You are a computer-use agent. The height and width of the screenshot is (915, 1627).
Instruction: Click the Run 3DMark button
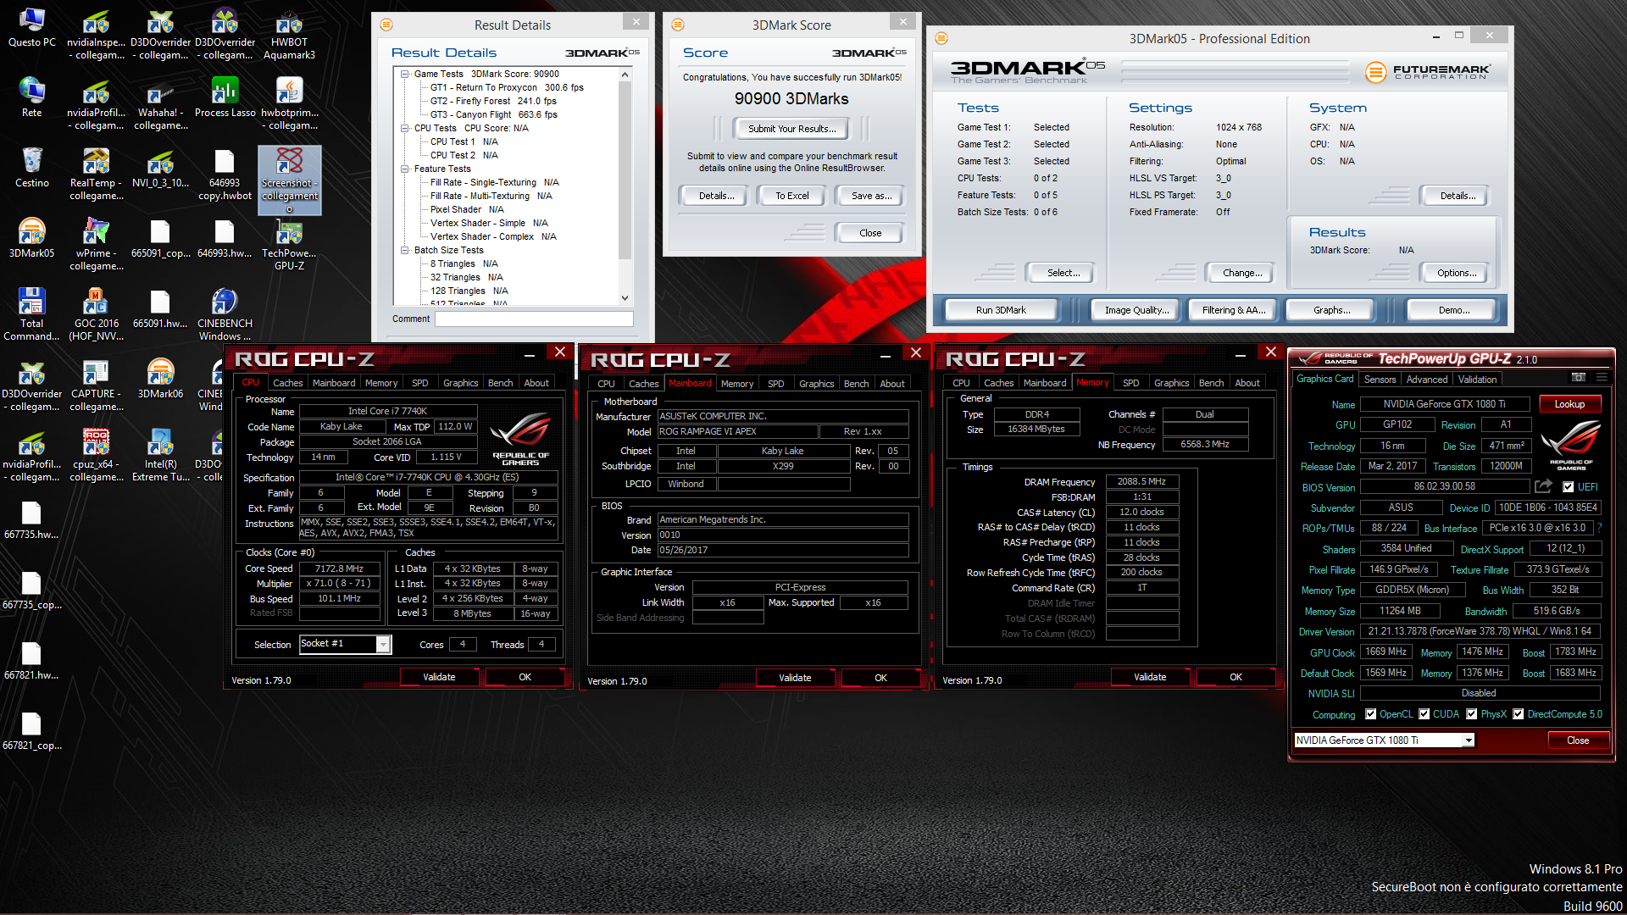[x=1001, y=310]
